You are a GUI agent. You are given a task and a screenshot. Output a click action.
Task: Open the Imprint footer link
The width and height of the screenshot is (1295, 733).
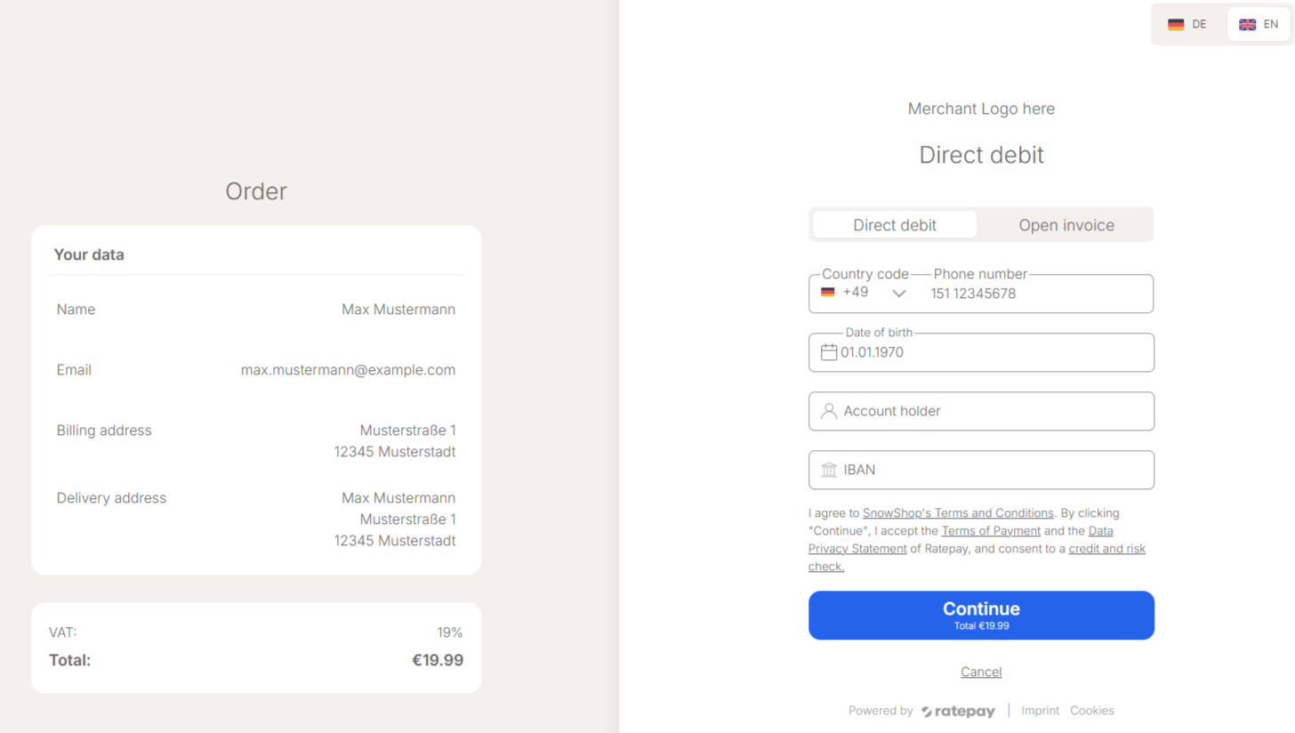click(1040, 711)
